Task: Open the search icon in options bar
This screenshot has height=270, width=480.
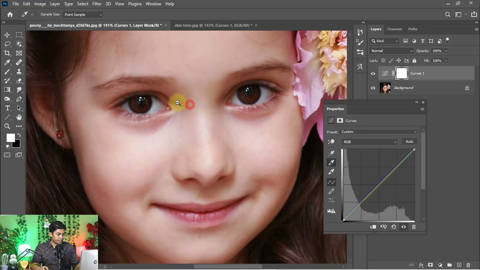Action: click(448, 15)
